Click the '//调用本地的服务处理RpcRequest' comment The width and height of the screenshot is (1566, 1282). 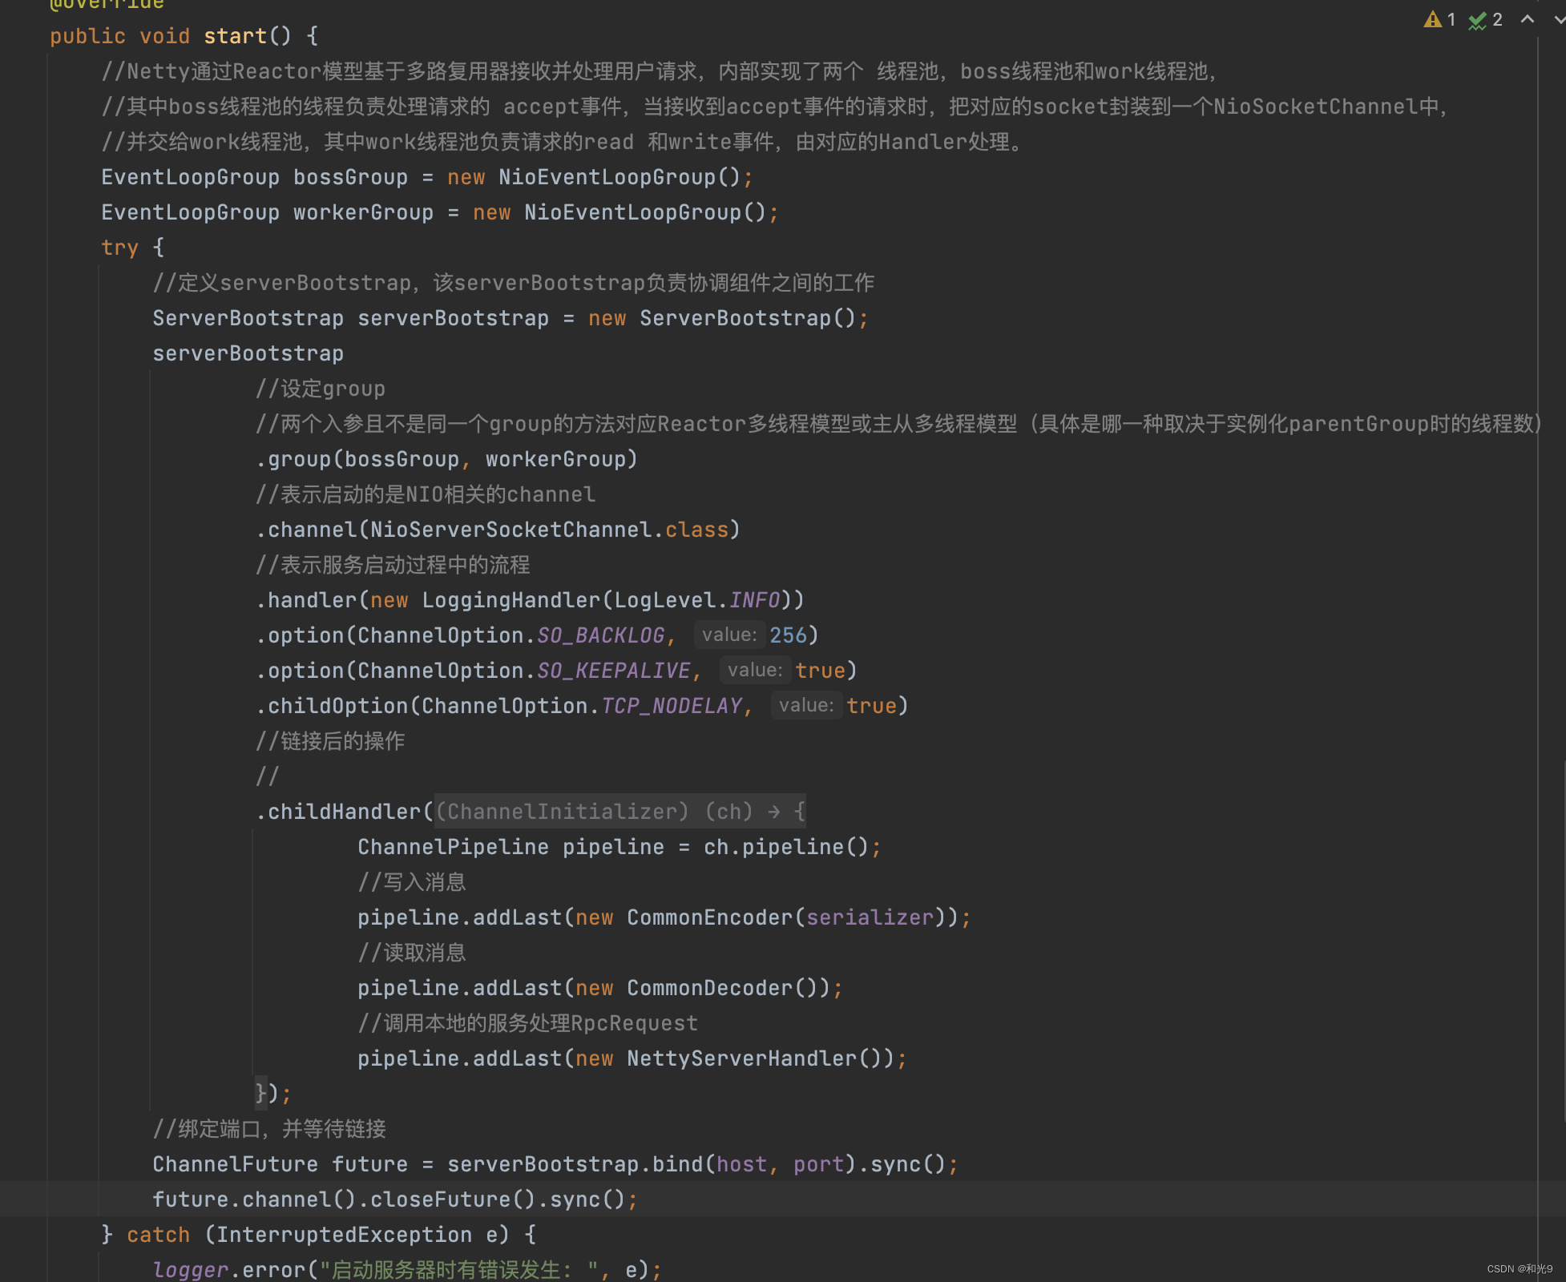point(528,1023)
